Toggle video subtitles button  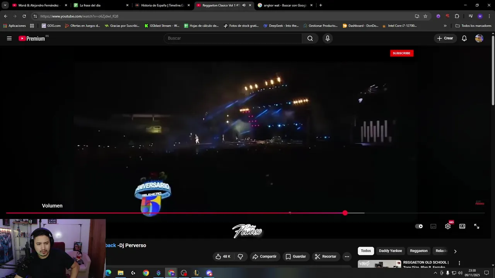(434, 226)
